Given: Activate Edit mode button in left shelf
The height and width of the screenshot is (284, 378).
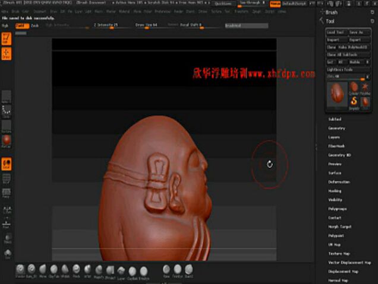Looking at the screenshot, I should [x=7, y=39].
